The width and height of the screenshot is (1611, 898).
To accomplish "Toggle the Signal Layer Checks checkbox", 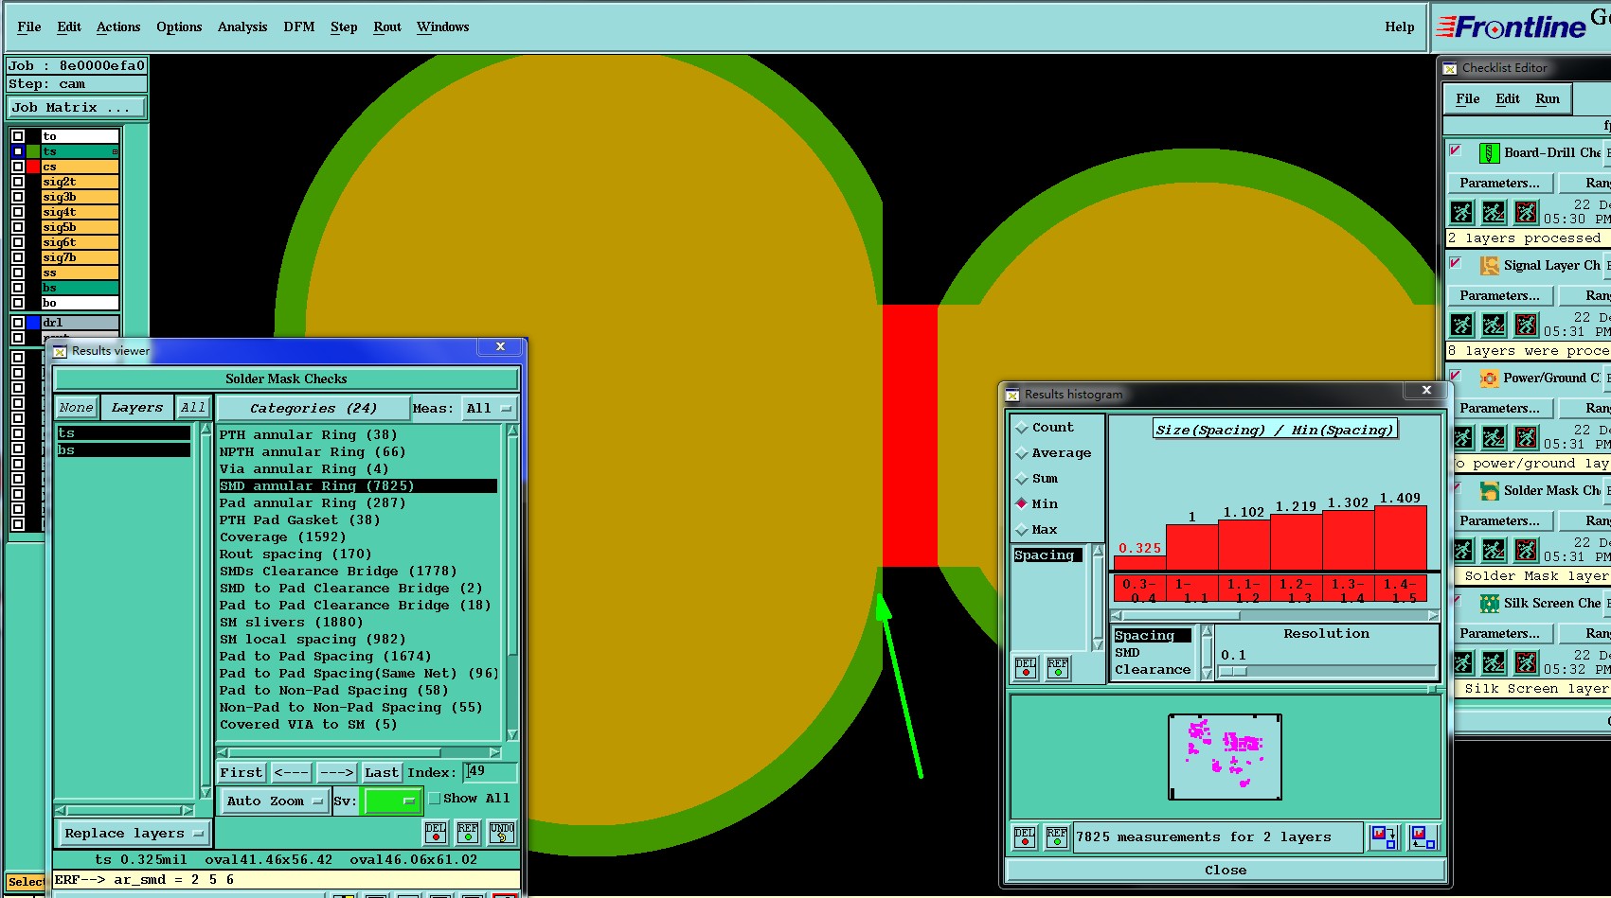I will click(x=1456, y=263).
